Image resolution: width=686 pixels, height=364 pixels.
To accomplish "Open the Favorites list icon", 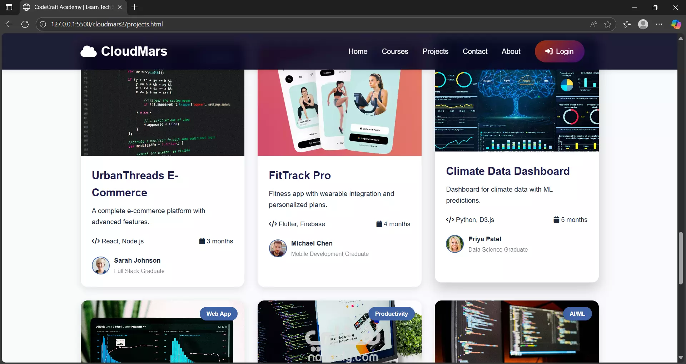I will click(x=627, y=24).
